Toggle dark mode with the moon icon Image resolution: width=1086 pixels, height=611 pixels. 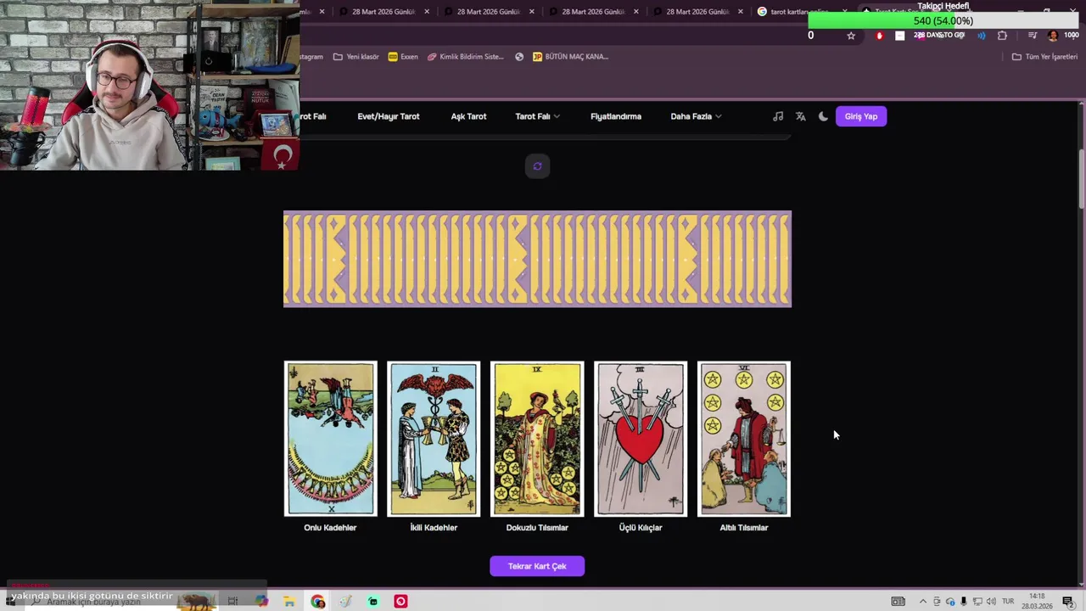[823, 116]
